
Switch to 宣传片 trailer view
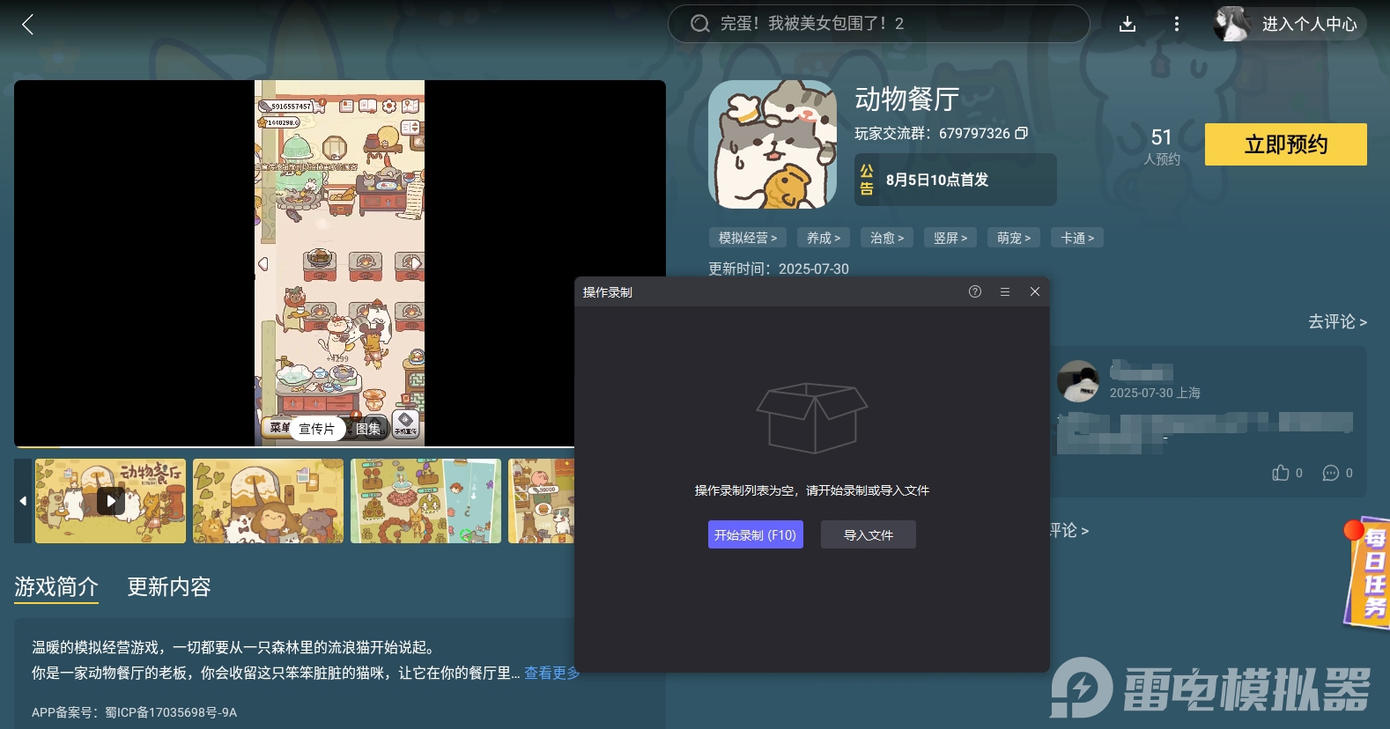click(316, 429)
